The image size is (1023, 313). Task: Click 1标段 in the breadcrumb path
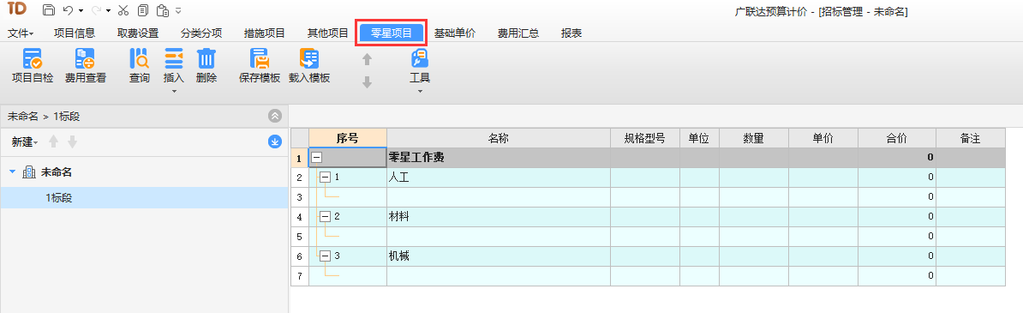point(67,117)
